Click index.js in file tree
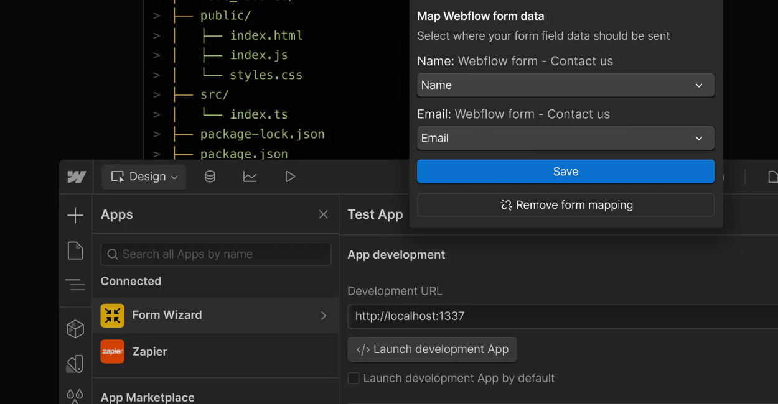 pos(259,55)
